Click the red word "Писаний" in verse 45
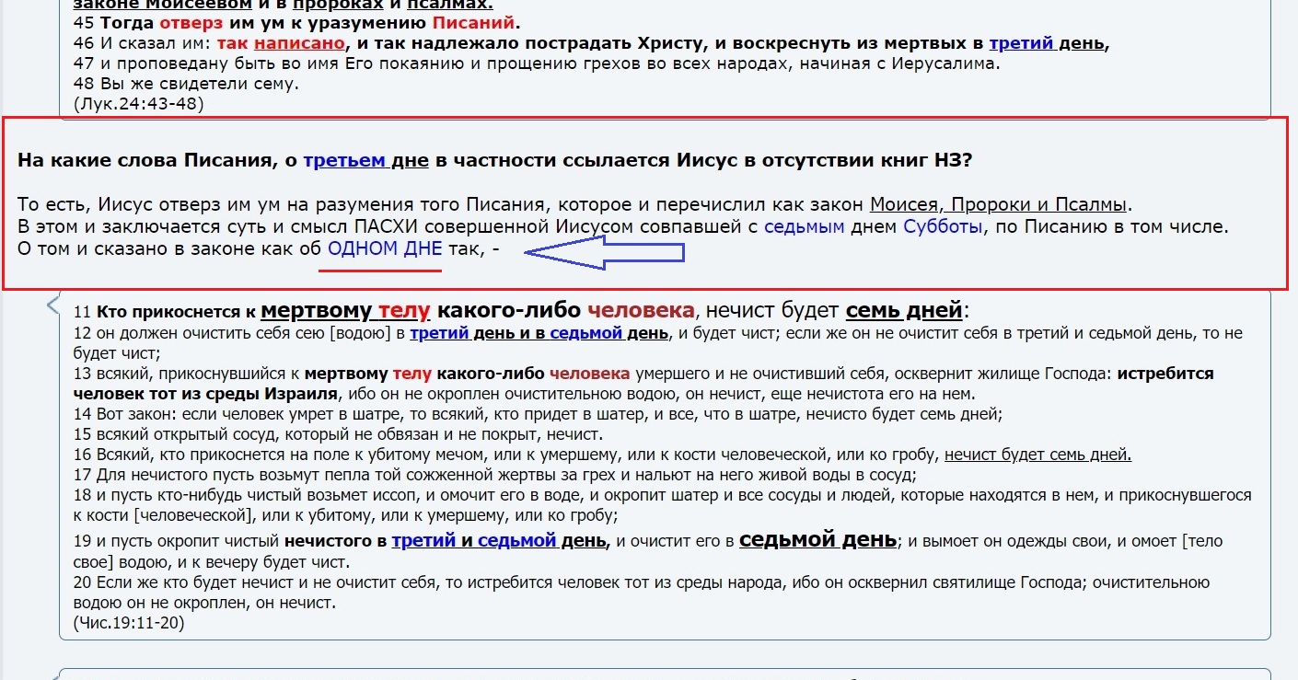This screenshot has width=1298, height=680. tap(474, 23)
